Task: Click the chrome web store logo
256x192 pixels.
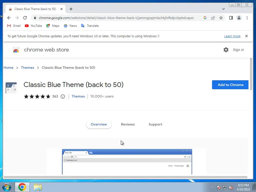Action: point(41,50)
